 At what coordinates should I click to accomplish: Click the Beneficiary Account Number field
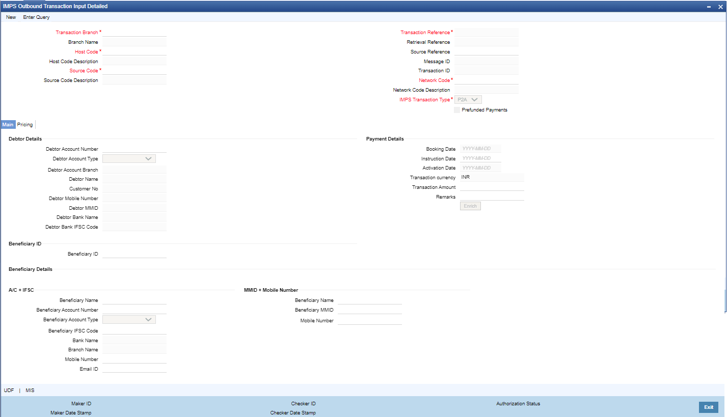(x=134, y=310)
